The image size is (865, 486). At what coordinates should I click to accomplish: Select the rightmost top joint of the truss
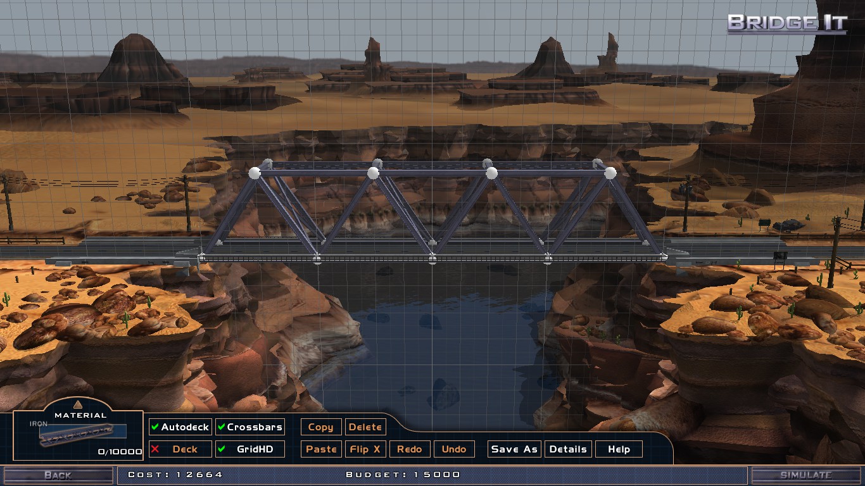coord(610,173)
